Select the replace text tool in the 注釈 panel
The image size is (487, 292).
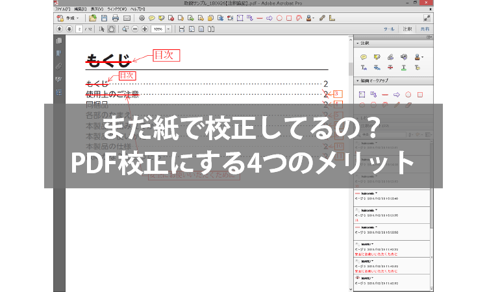[377, 67]
